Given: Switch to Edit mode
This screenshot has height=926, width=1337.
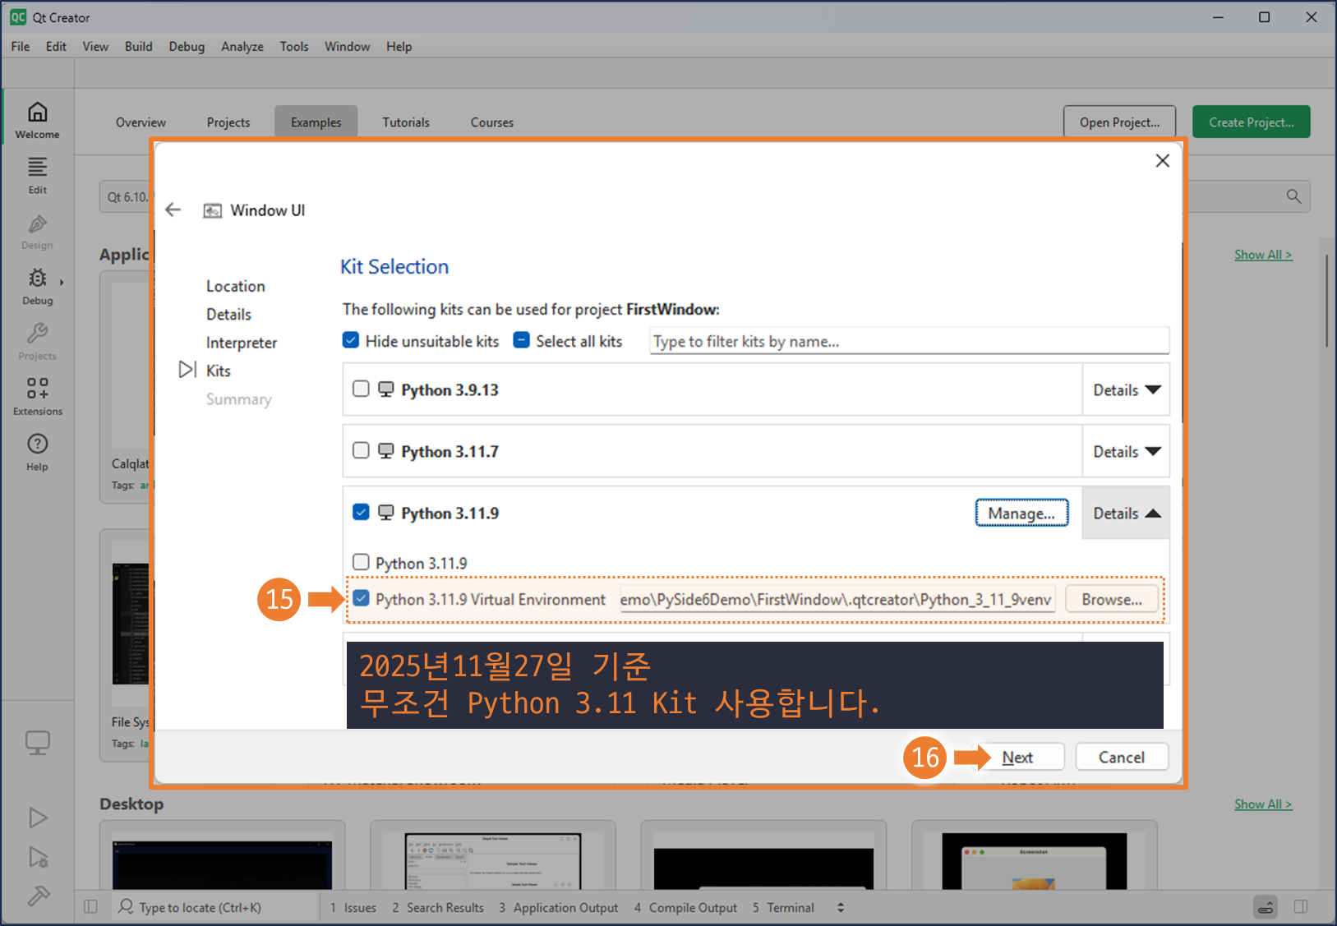Looking at the screenshot, I should coord(37,175).
